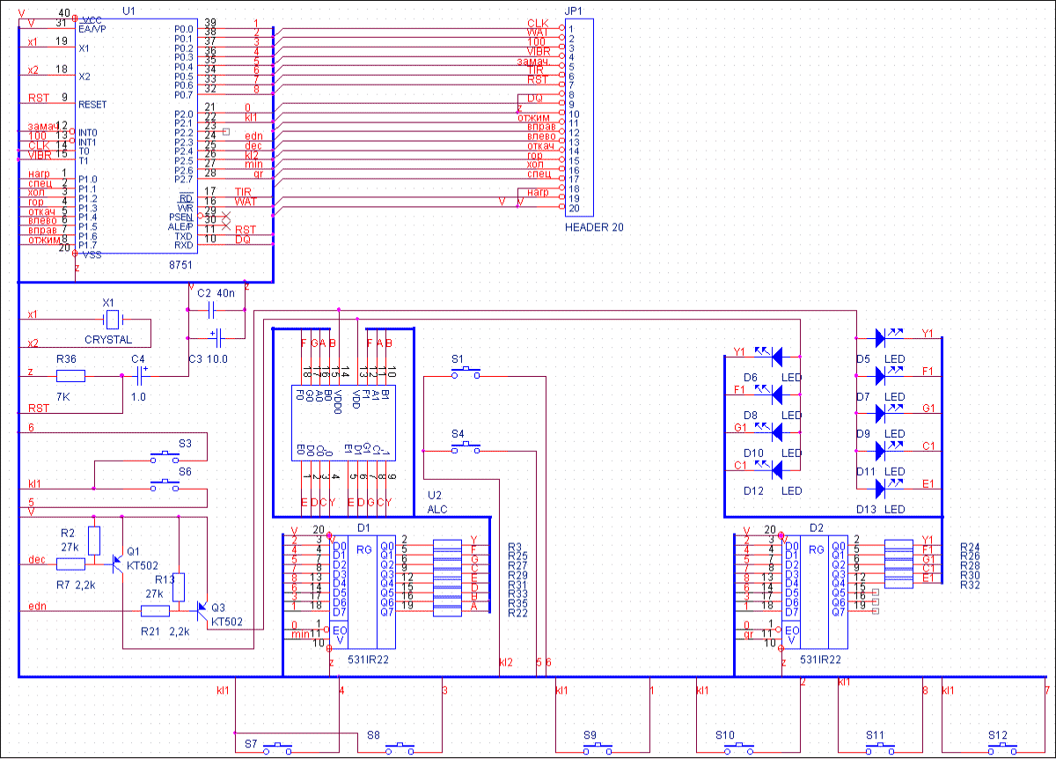
Task: Select the X1 crystal symbol
Action: [111, 319]
